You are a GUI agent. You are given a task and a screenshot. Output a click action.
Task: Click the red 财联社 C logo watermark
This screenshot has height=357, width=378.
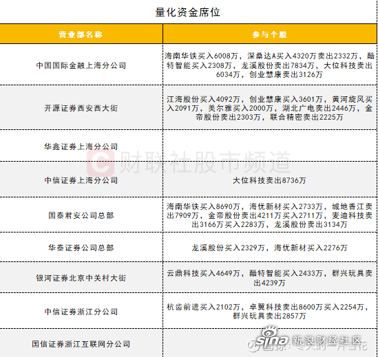[101, 162]
